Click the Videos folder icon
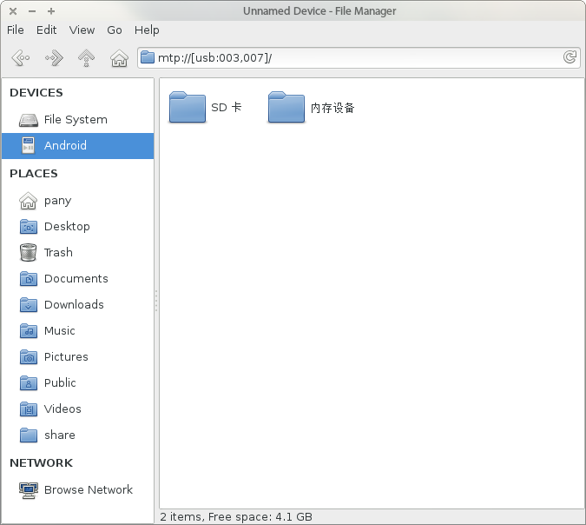This screenshot has height=525, width=586. click(x=29, y=409)
